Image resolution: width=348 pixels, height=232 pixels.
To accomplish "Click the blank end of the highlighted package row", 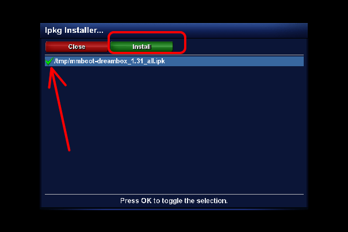I will tap(234, 61).
